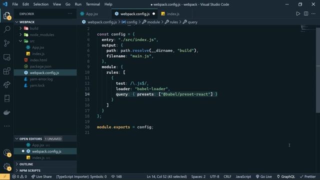Open the Help menu
The height and width of the screenshot is (180, 320).
(x=108, y=4)
